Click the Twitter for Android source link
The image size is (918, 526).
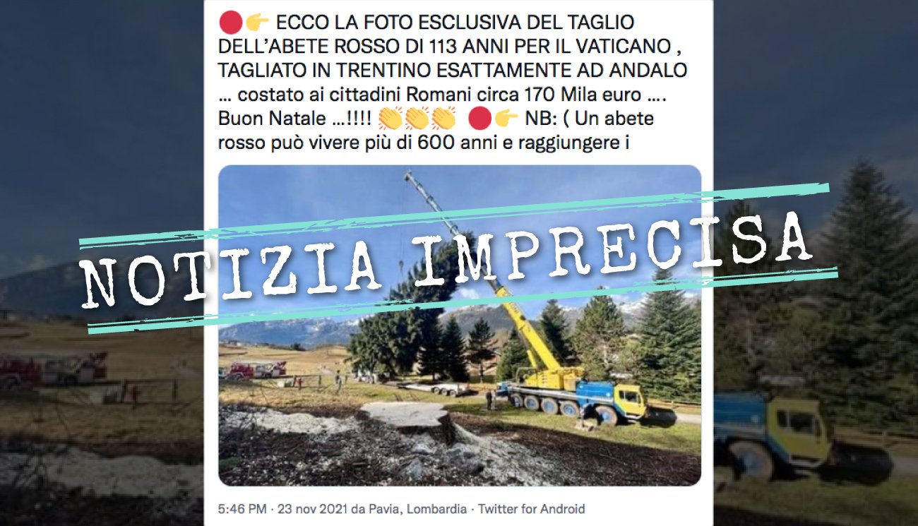click(532, 509)
